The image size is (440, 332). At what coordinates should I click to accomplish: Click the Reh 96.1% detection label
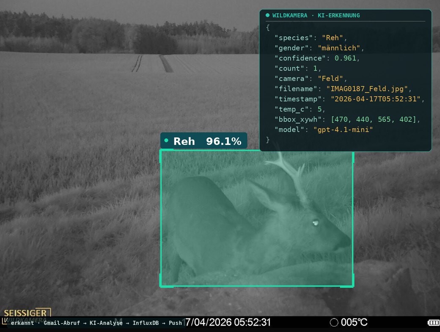tap(204, 141)
